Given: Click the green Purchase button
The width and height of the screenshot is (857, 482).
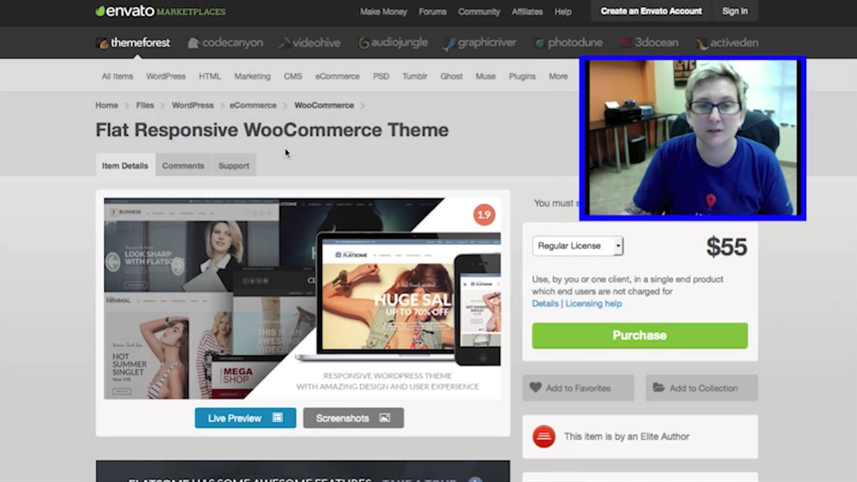Looking at the screenshot, I should 640,335.
